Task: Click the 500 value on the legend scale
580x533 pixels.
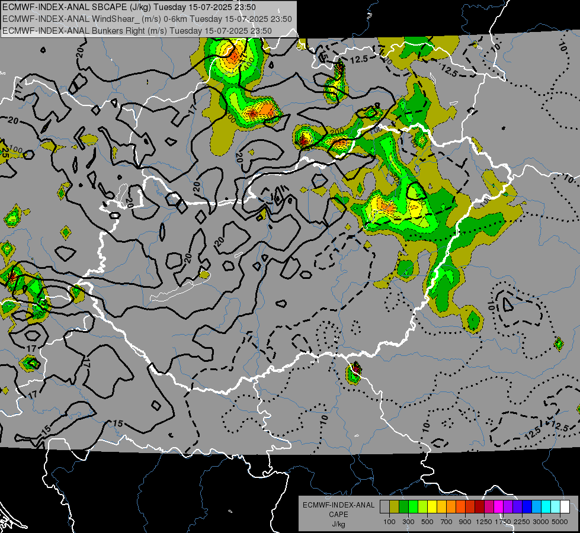Action: [x=427, y=522]
